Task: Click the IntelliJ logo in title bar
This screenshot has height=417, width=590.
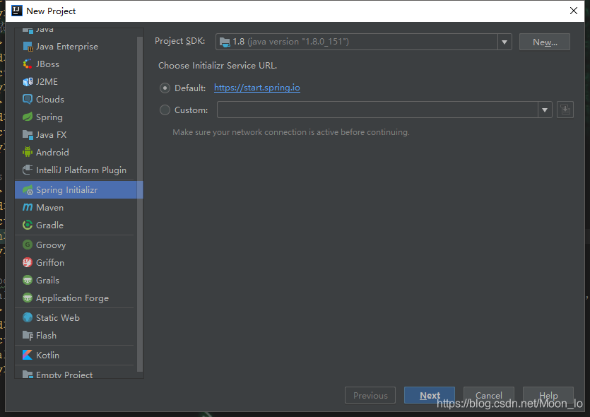Action: pos(17,11)
